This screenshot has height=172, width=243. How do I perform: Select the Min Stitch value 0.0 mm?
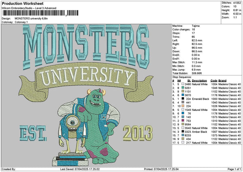click(x=196, y=66)
